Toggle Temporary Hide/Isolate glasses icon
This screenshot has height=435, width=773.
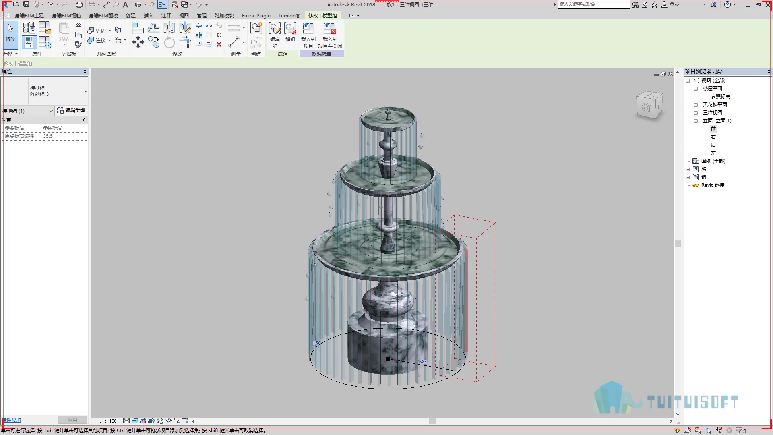pos(168,421)
